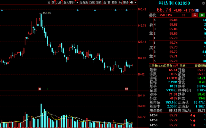Screen dimensions: 206x128
Task: Add stock via 加自选 button
Action: click(x=84, y=3)
